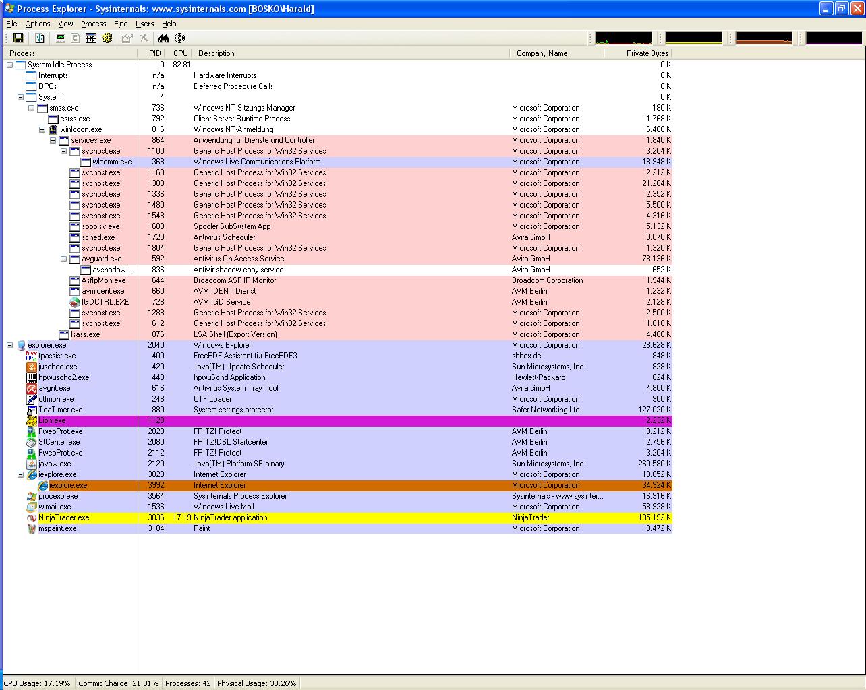Collapse the services.exe branch
Image resolution: width=866 pixels, height=690 pixels.
pos(53,140)
